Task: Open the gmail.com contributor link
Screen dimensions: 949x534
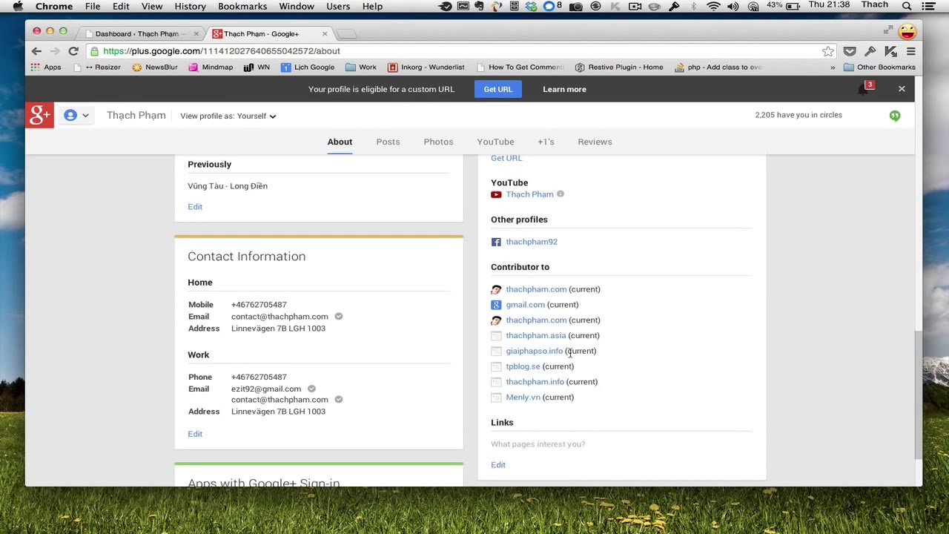Action: 525,305
